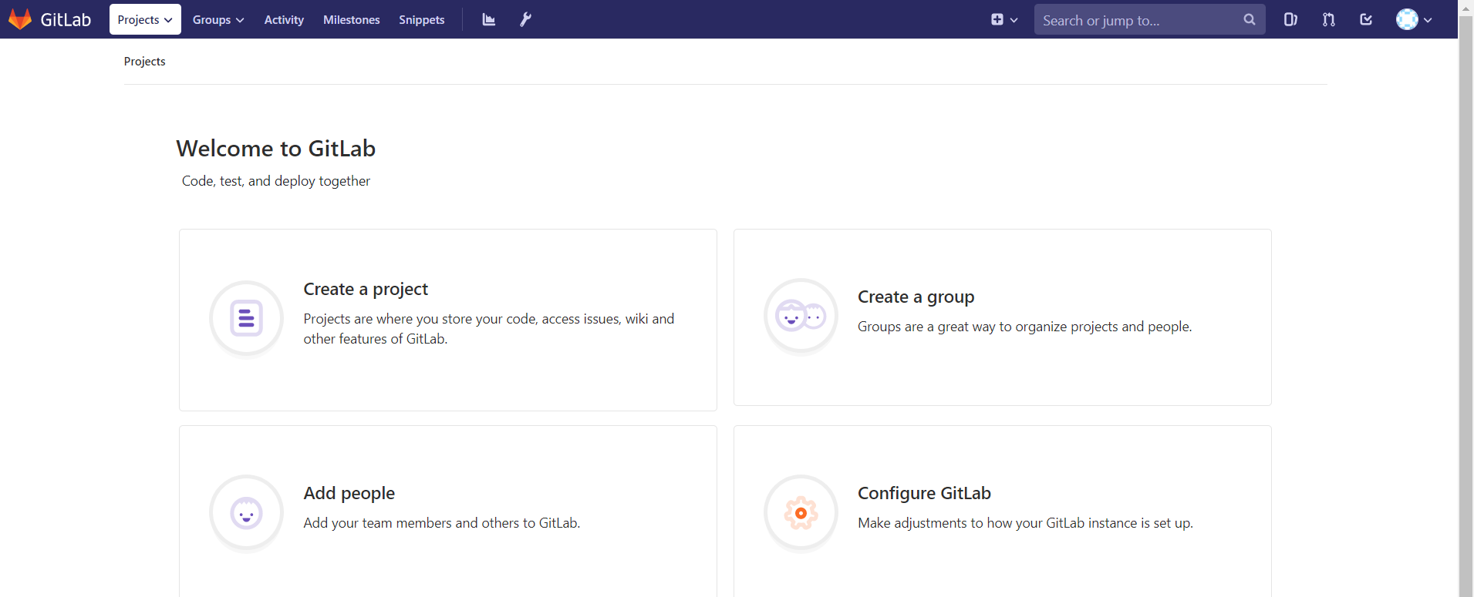This screenshot has width=1474, height=597.
Task: Click Projects breadcrumb link
Action: (144, 61)
